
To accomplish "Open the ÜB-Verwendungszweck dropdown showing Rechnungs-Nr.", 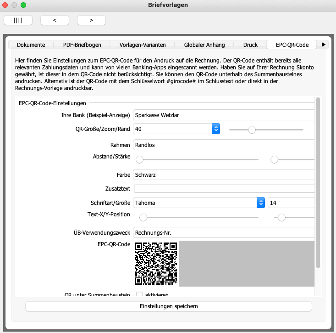I will (224, 233).
